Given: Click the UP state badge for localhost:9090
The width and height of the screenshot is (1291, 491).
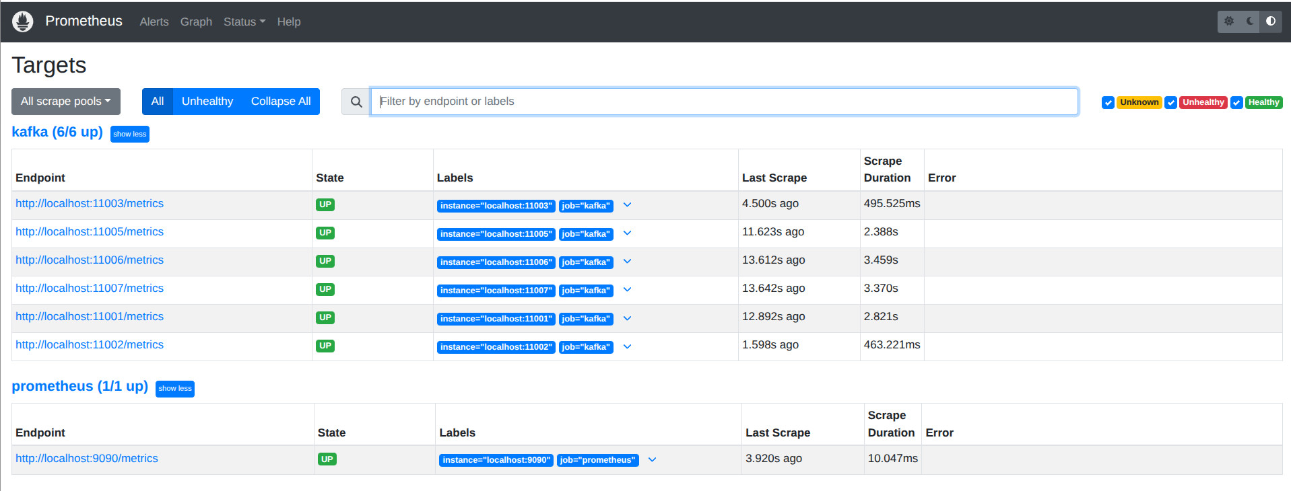Looking at the screenshot, I should tap(327, 459).
